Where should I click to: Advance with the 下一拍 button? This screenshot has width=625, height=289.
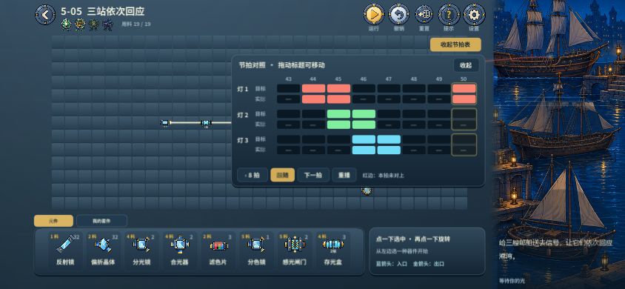[x=313, y=175]
